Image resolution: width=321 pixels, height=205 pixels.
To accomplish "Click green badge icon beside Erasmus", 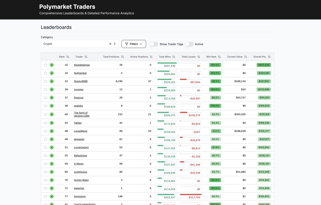I will coord(52,98).
